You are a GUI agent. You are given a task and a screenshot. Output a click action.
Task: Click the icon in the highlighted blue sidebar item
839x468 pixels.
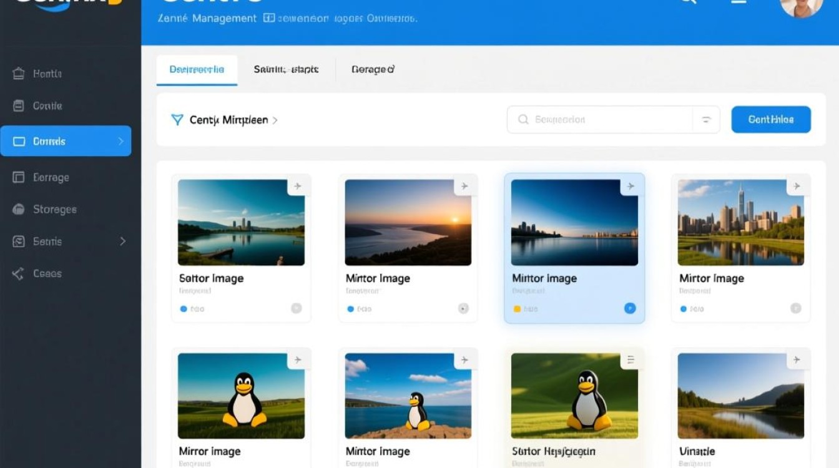click(19, 142)
